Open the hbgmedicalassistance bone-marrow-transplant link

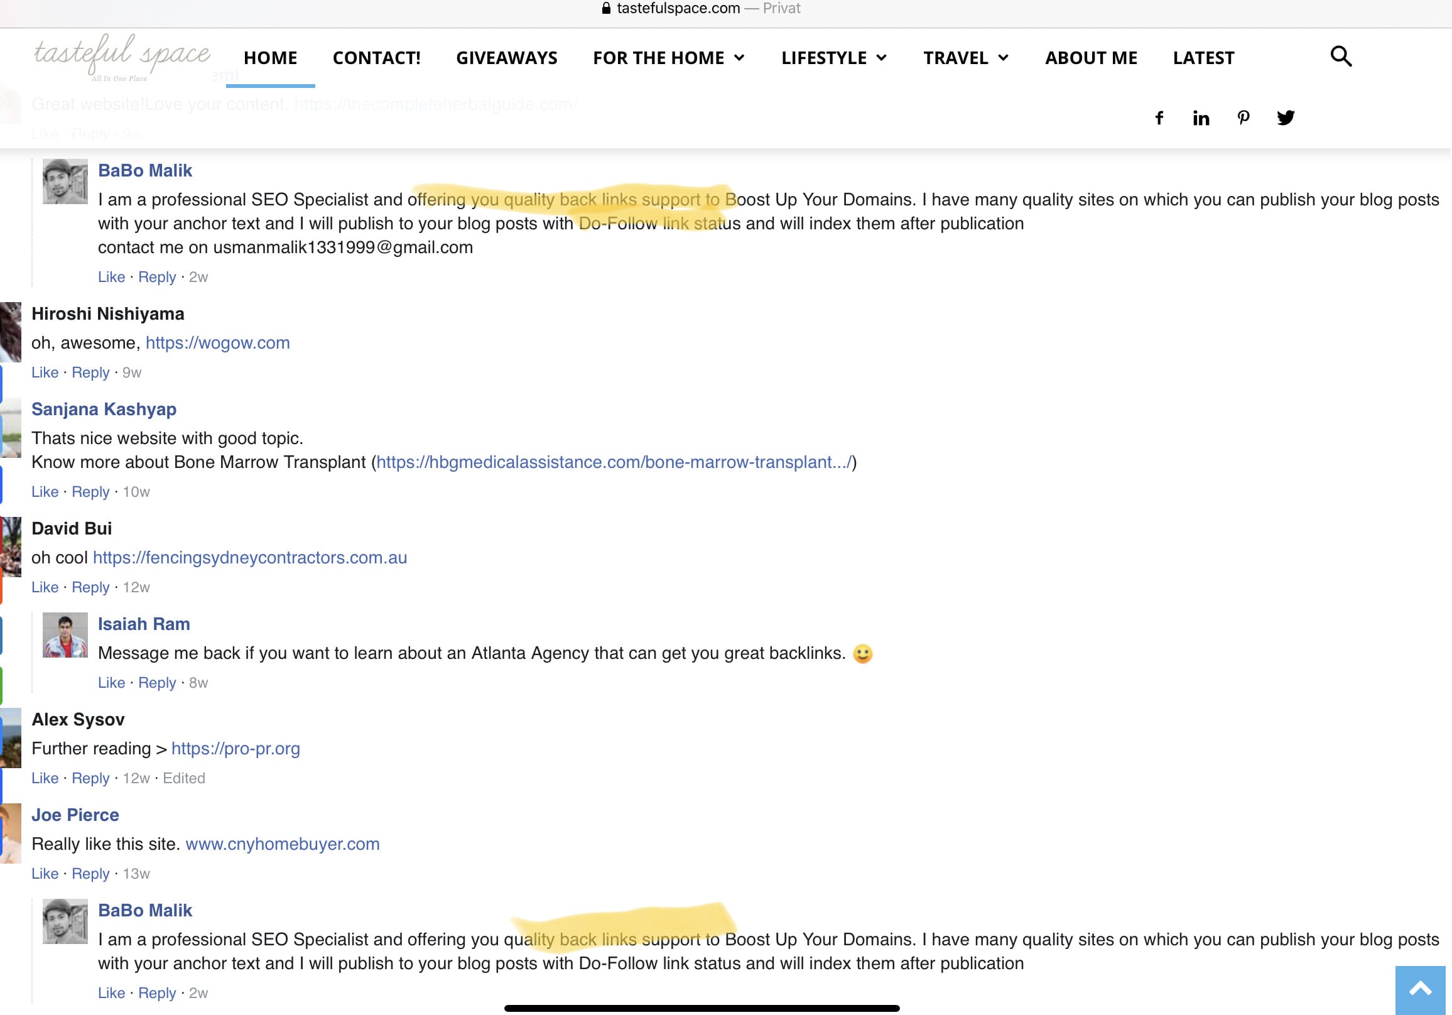coord(614,462)
